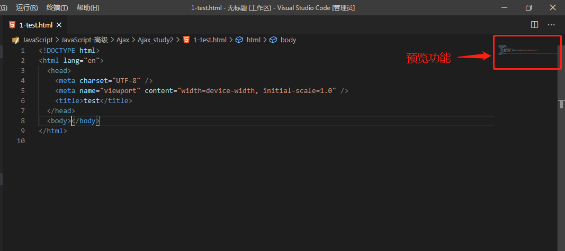Split the editor to the right
The image size is (565, 251).
535,25
